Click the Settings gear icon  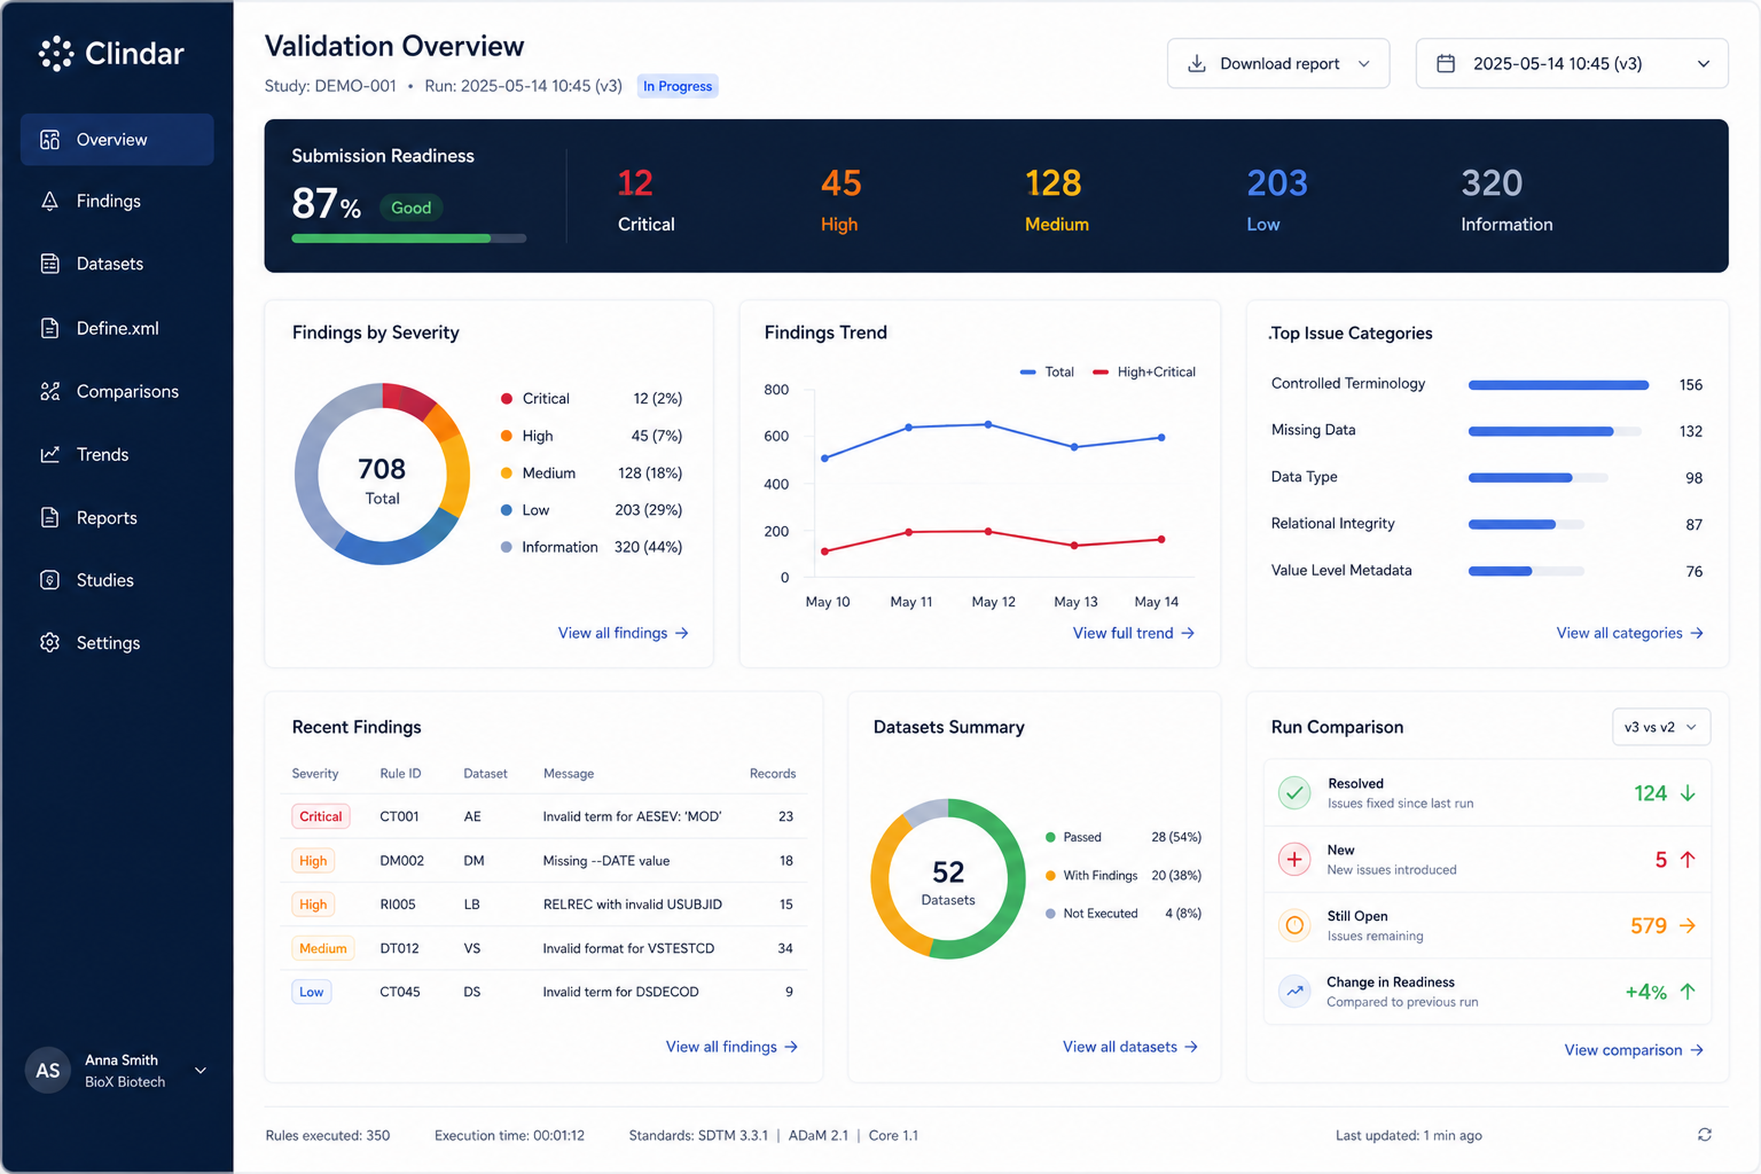pos(49,643)
